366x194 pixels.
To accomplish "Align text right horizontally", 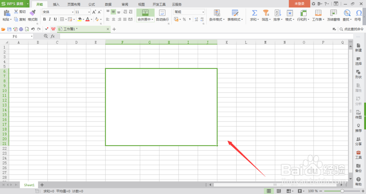I will [x=119, y=19].
